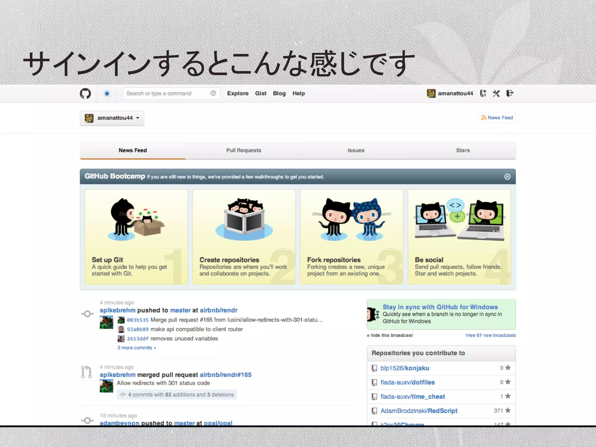
Task: Open pull request airbnb/rendr#165 link
Action: 226,375
